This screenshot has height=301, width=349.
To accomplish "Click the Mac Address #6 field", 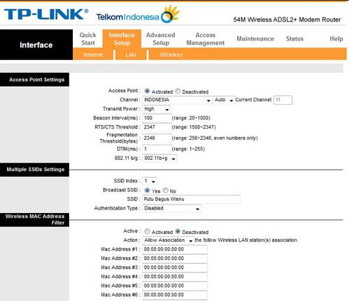I will click(x=175, y=295).
